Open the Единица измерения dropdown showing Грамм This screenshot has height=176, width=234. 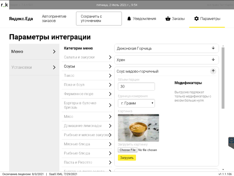tap(136, 103)
